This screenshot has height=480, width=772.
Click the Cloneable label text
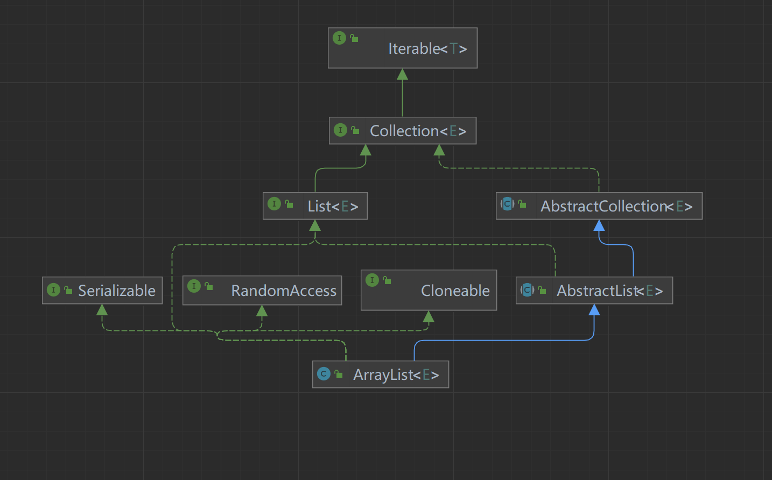[455, 291]
